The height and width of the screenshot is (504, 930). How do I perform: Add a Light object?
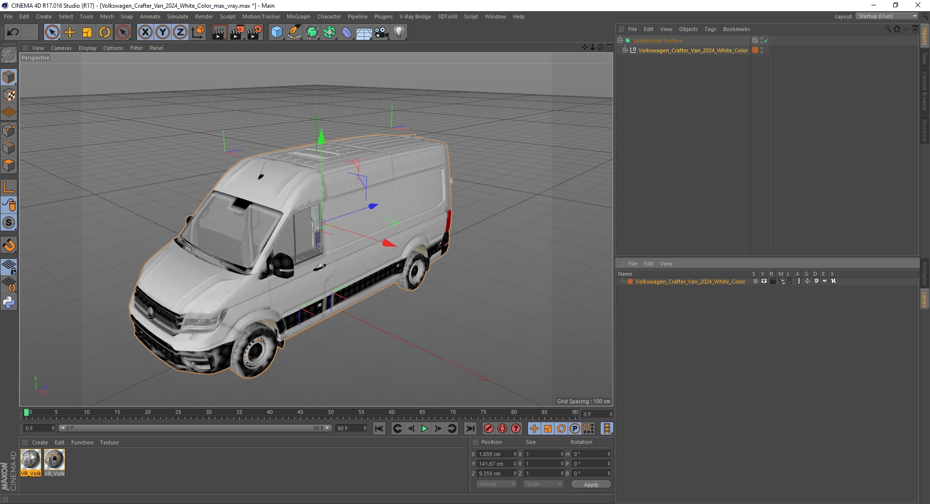[x=399, y=32]
